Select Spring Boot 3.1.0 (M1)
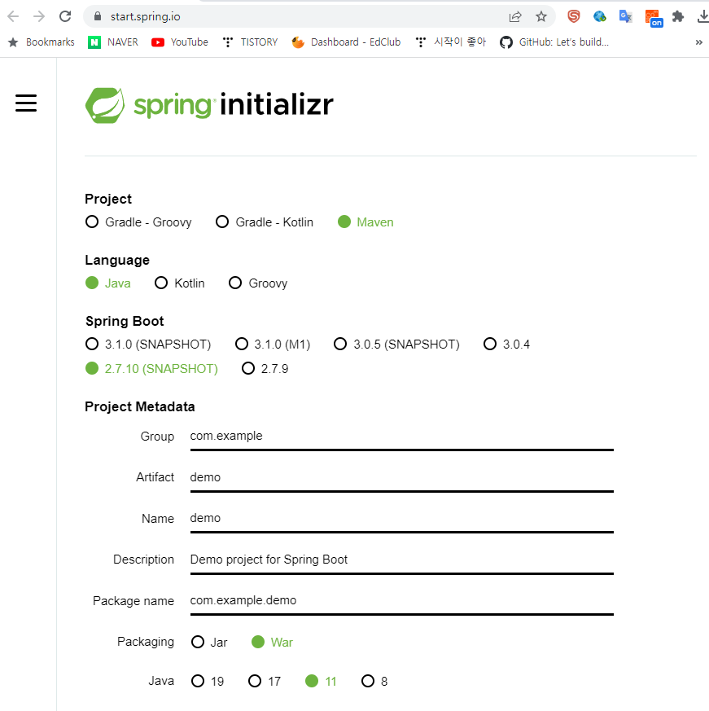This screenshot has height=711, width=709. [273, 345]
